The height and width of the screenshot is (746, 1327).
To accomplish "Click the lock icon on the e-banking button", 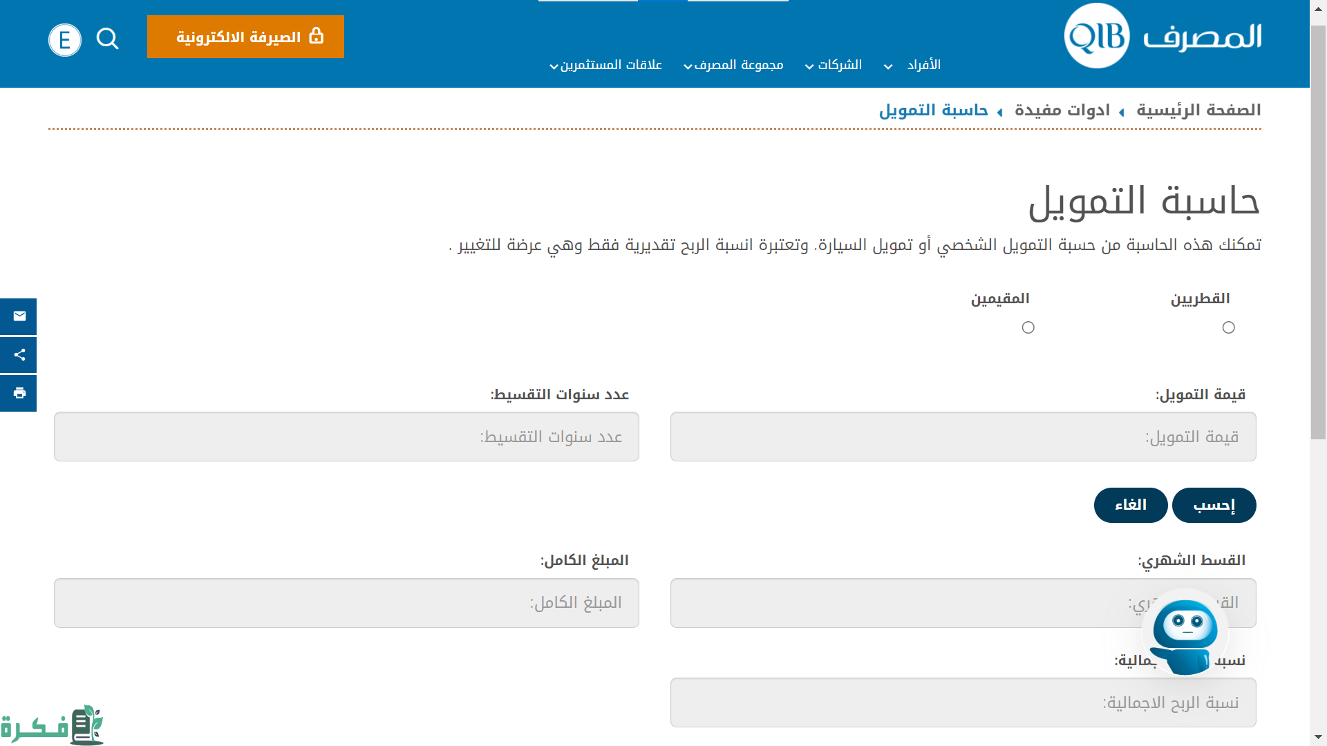I will (317, 35).
